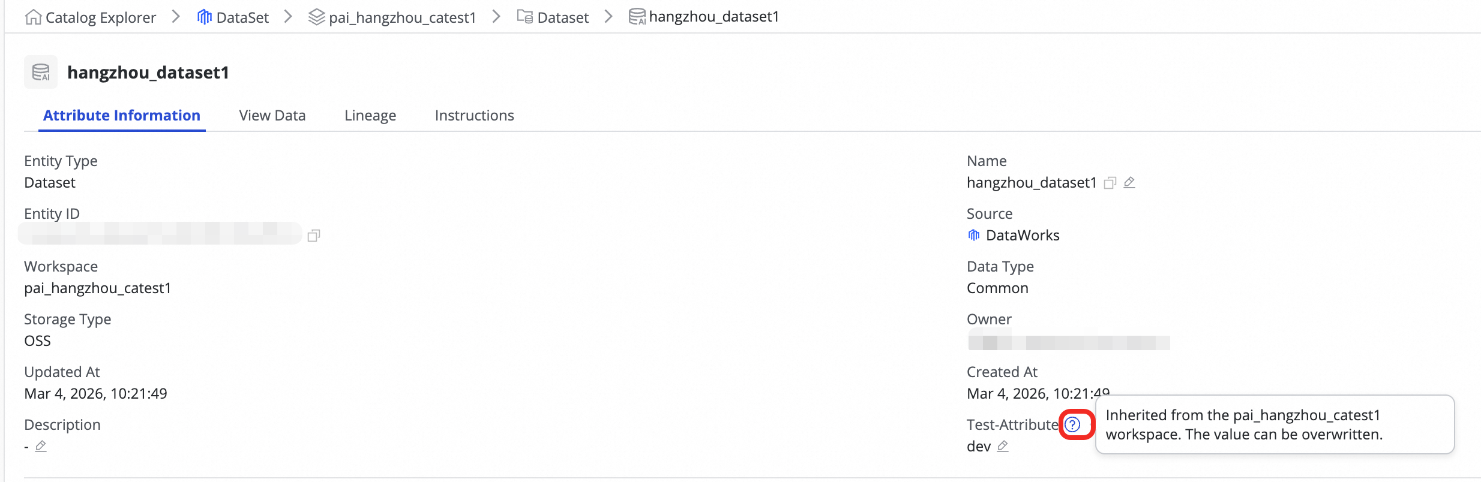
Task: Open the View Data tab
Action: tap(272, 115)
